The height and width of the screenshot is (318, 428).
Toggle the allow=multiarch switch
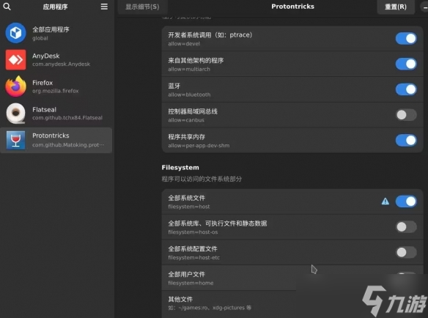tap(406, 64)
